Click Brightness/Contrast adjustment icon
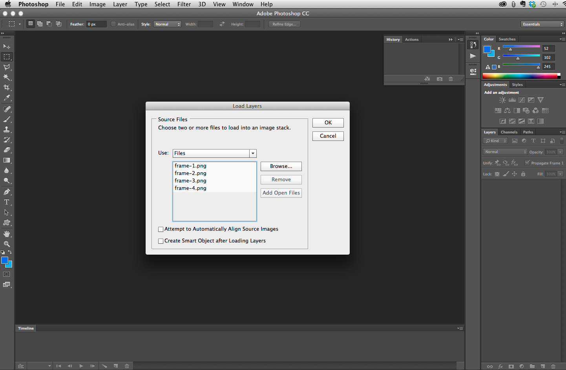The image size is (566, 370). coord(502,100)
